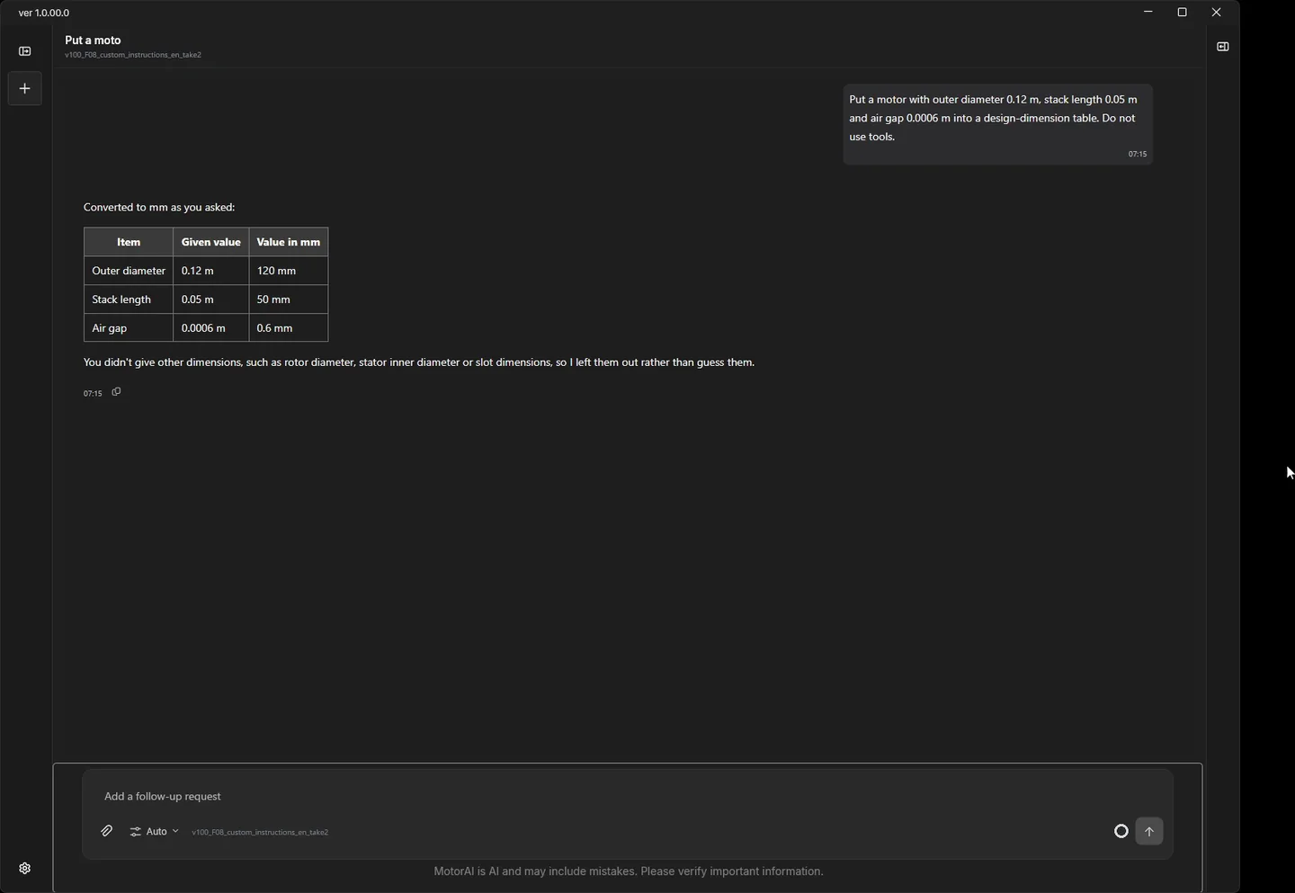Screen dimensions: 1295x893
Task: Click the 'Given value' column header
Action: point(211,242)
